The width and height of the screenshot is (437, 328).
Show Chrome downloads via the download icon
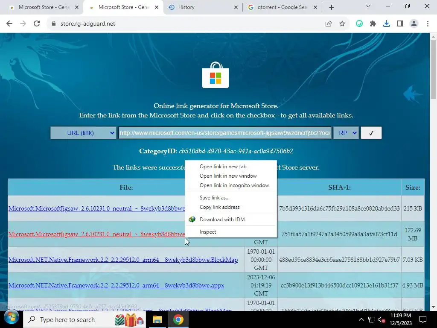387,24
